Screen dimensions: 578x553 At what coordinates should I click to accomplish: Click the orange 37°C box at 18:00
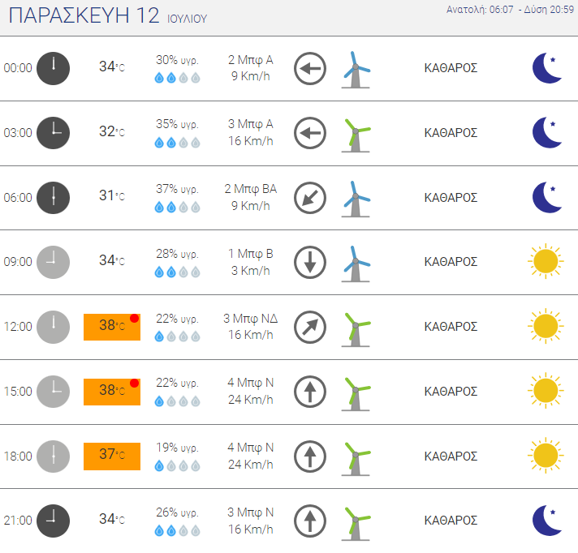coord(112,457)
